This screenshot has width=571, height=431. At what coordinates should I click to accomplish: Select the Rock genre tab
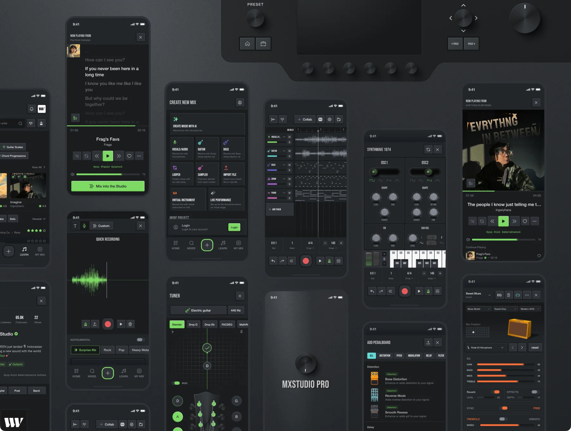[108, 350]
